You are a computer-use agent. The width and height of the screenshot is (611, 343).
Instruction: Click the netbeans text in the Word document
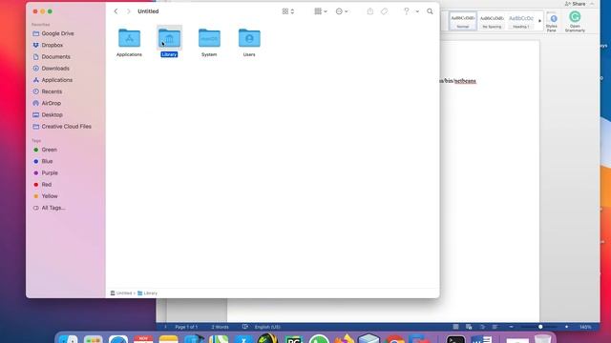[x=465, y=81]
